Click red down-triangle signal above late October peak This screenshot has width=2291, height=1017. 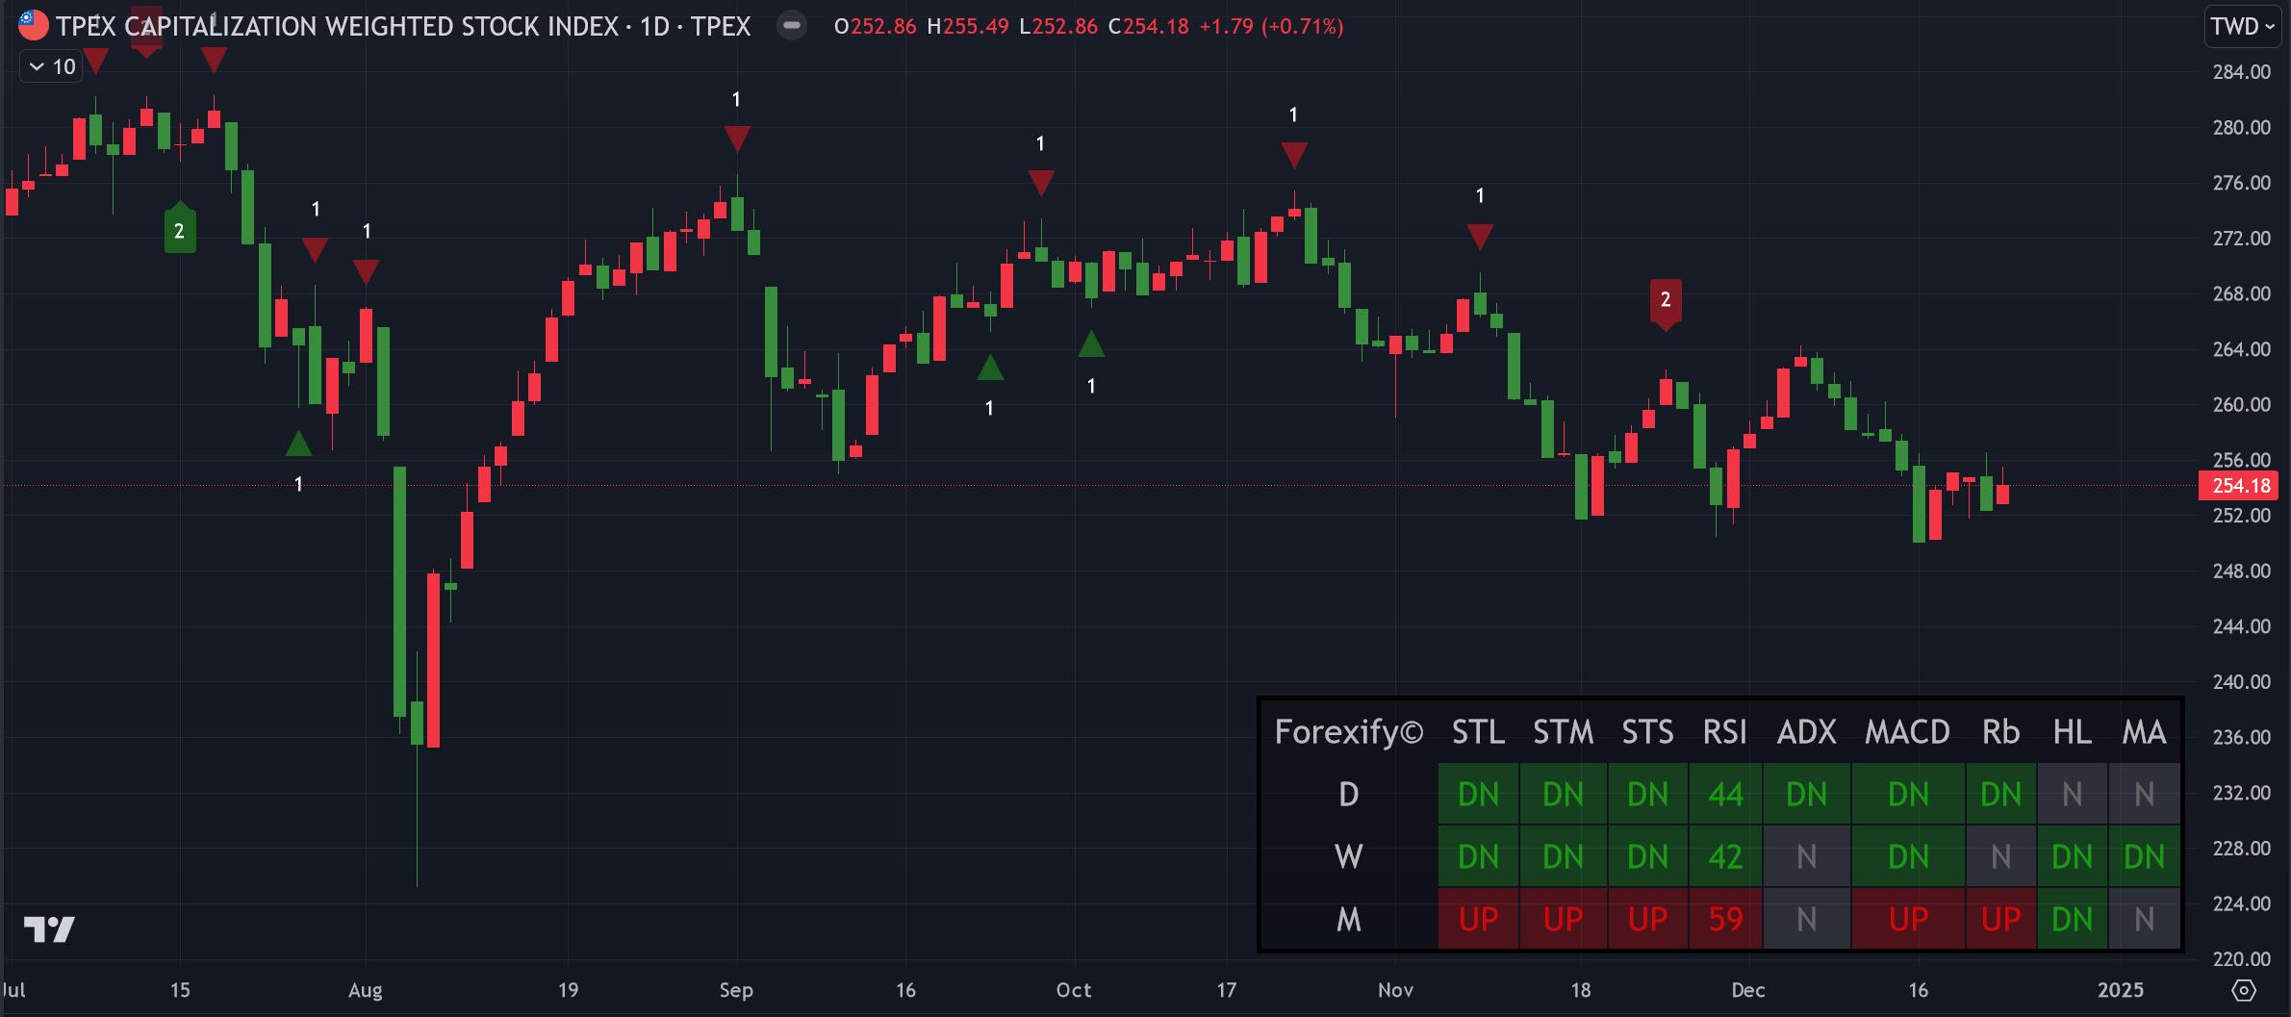pyautogui.click(x=1294, y=154)
